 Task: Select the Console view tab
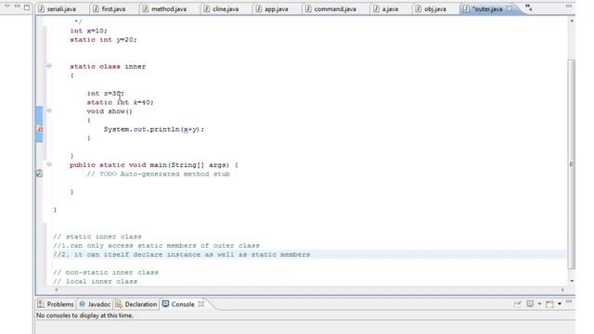point(178,304)
